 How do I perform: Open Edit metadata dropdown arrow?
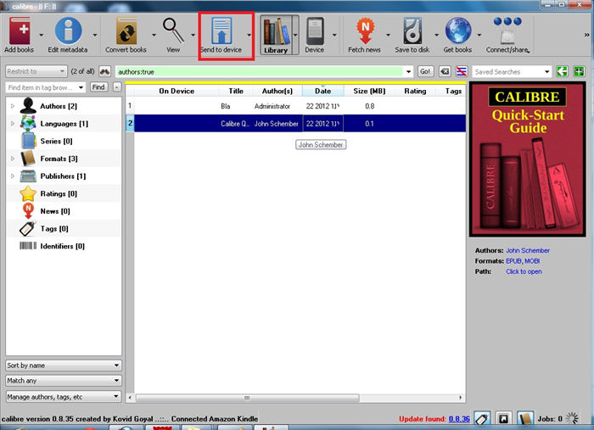tap(95, 35)
